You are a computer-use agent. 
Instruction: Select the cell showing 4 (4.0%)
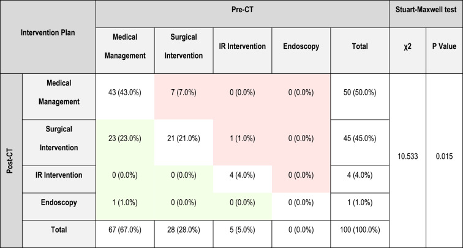click(x=242, y=175)
